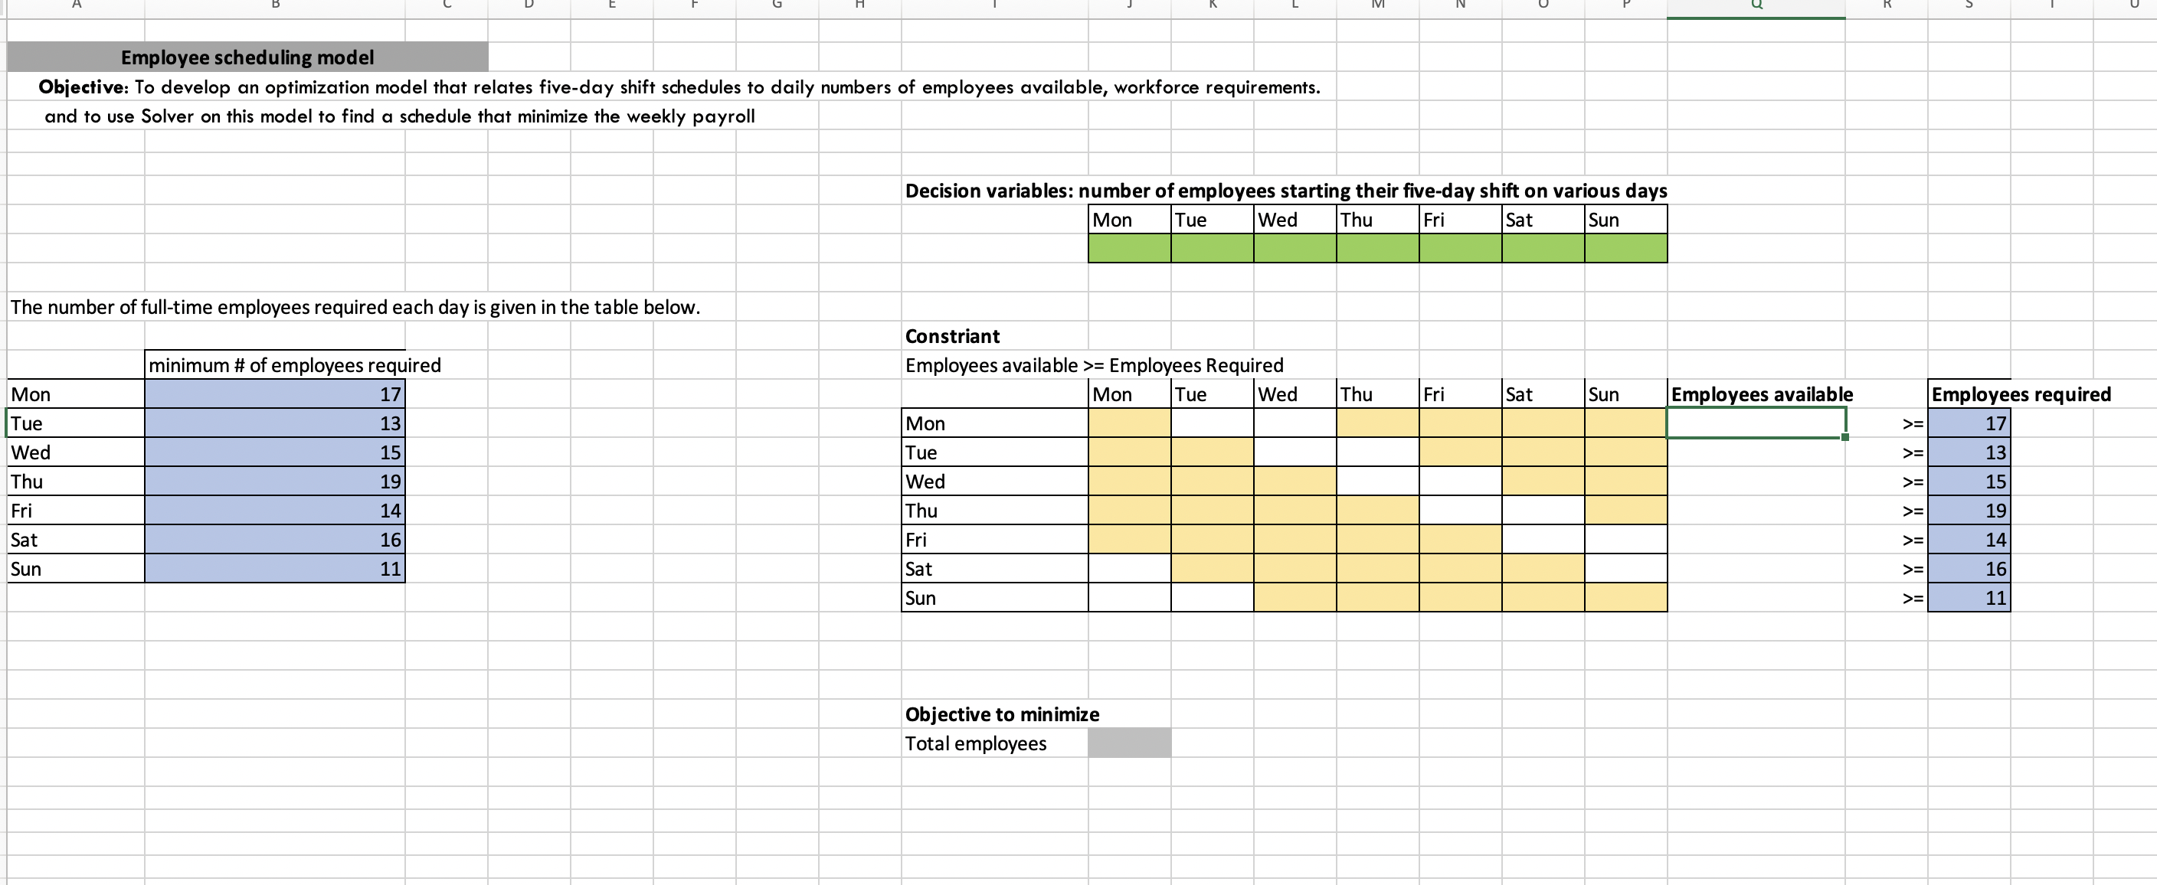Select minimum employees value 19 for Thu

(275, 482)
